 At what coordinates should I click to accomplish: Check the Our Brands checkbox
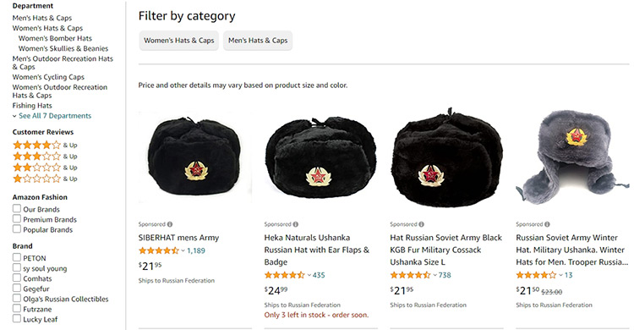[x=17, y=208]
